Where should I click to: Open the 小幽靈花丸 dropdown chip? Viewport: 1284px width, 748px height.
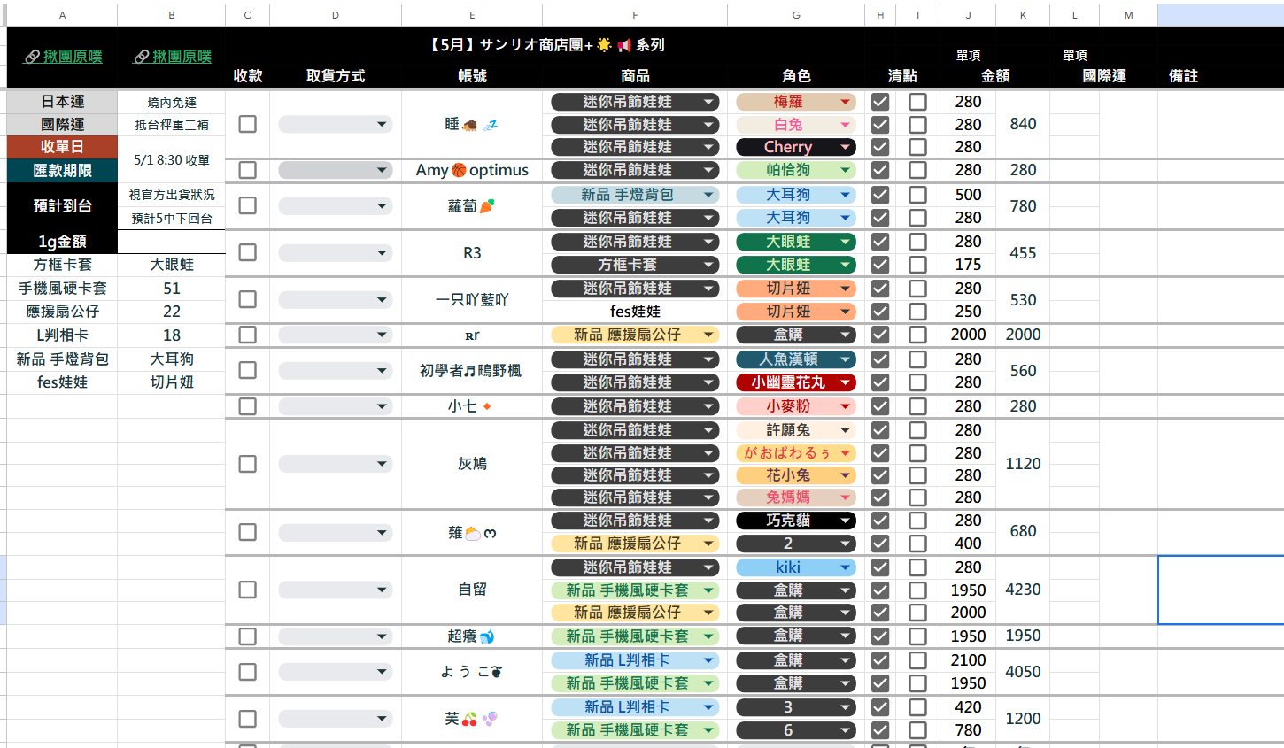796,382
